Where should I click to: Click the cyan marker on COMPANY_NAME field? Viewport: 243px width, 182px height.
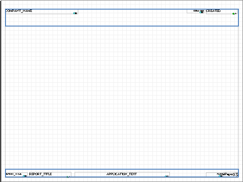[x=74, y=13]
